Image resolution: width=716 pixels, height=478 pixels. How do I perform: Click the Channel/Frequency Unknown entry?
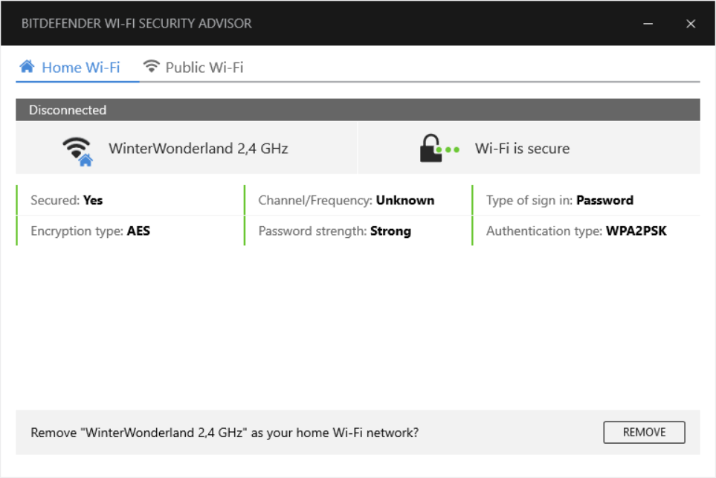346,200
